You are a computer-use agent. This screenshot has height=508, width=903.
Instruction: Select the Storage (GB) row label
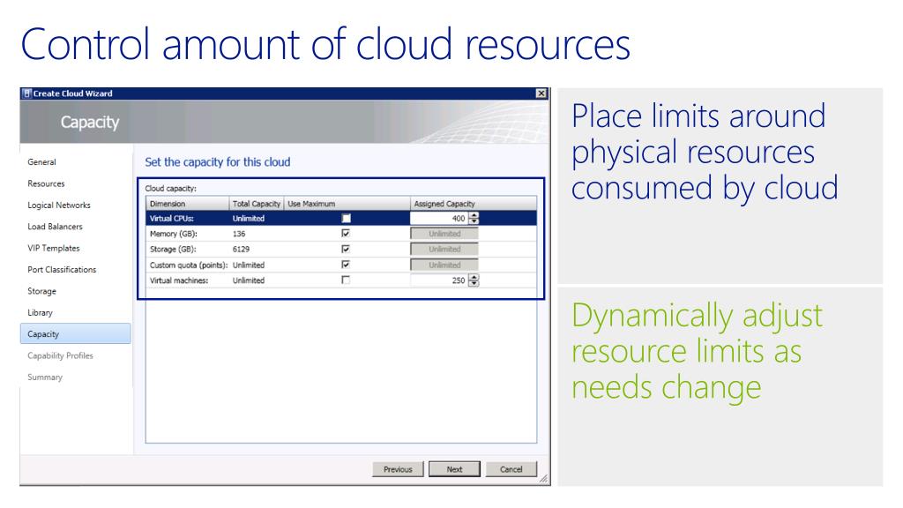[173, 250]
